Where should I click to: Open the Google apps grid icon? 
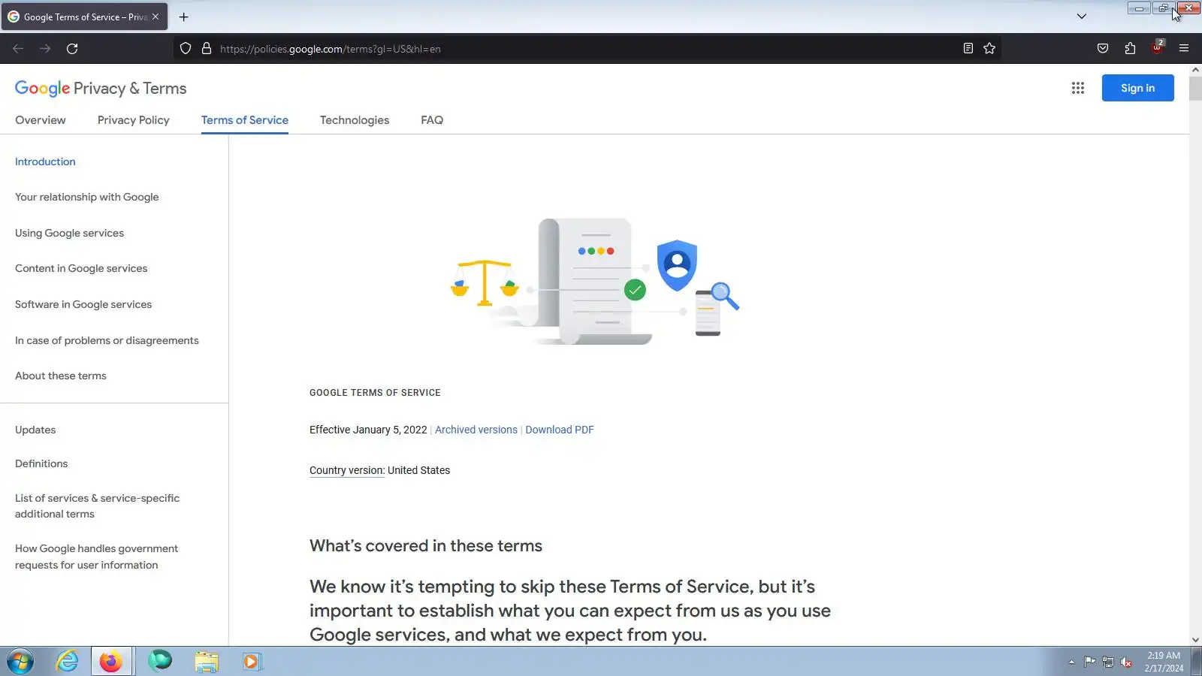[x=1078, y=88]
